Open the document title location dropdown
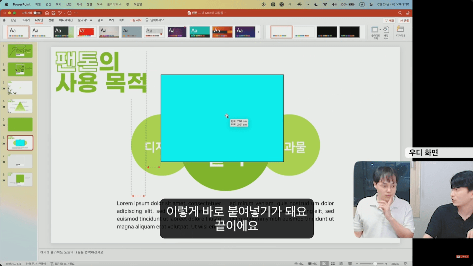 (225, 13)
